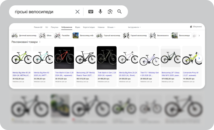Click the gray Merida Reacto road bike image
Image resolution: width=214 pixels, height=130 pixels.
[85, 58]
